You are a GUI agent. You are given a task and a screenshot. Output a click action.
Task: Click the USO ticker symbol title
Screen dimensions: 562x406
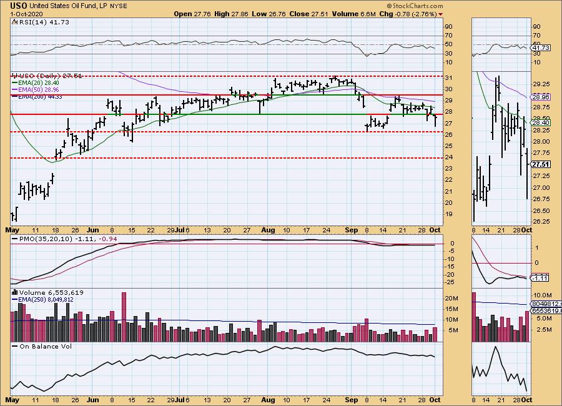19,6
